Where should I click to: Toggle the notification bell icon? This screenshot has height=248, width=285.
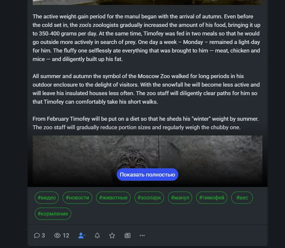97,236
